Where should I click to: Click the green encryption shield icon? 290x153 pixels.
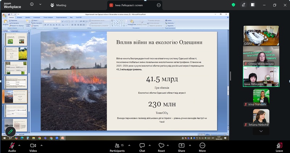tap(233, 5)
